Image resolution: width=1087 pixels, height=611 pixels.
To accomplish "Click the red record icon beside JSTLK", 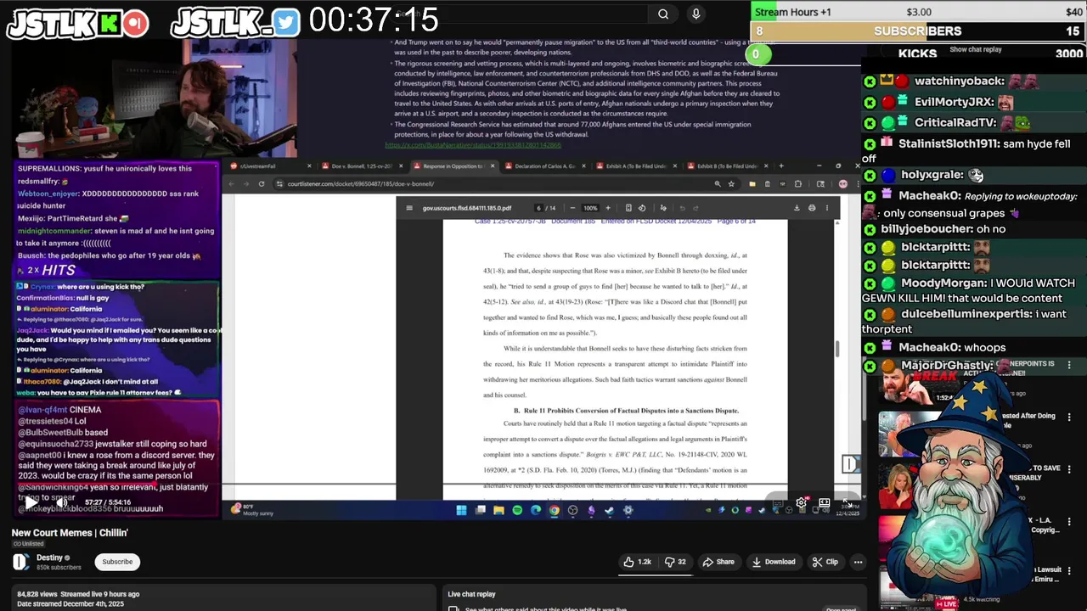I will click(x=135, y=23).
